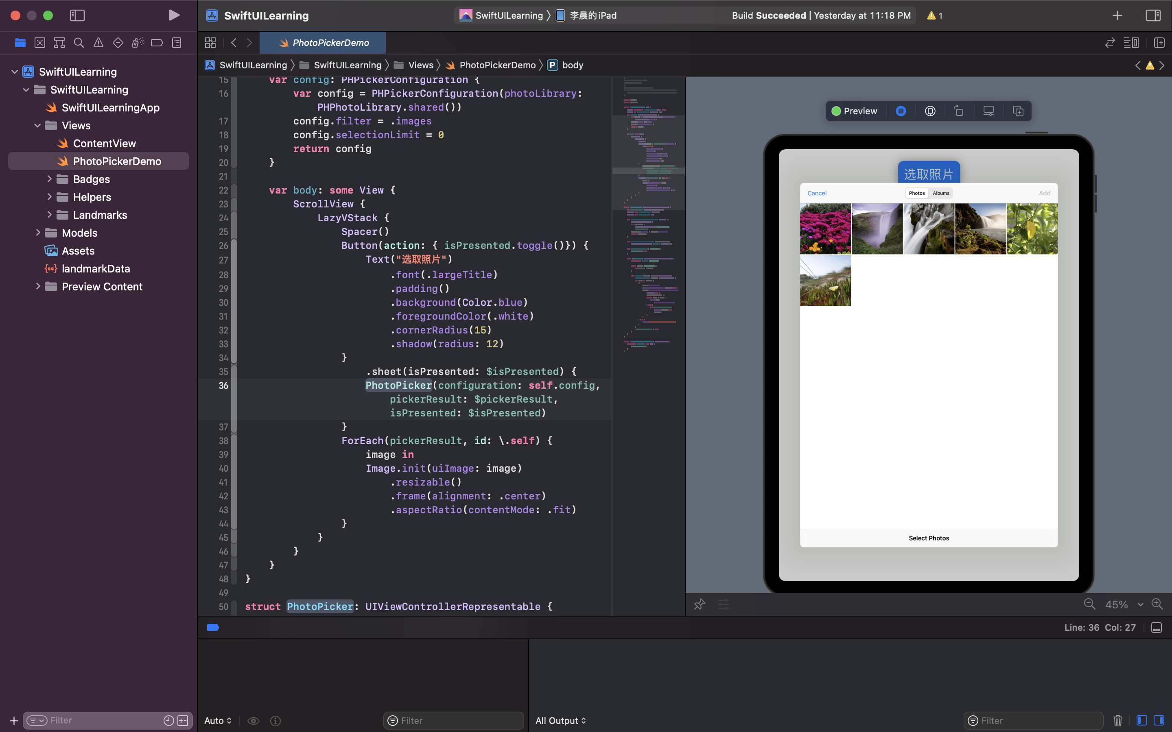Screen dimensions: 1172x732
Task: Open related items grid menu
Action: (x=210, y=43)
